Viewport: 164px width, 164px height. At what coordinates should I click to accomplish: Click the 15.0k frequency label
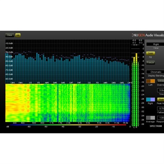click(x=125, y=123)
